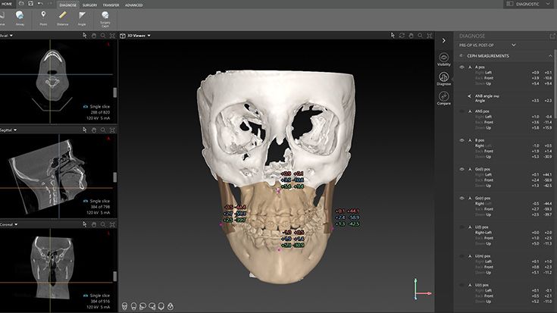Select the Distance measurement tool

pyautogui.click(x=62, y=17)
